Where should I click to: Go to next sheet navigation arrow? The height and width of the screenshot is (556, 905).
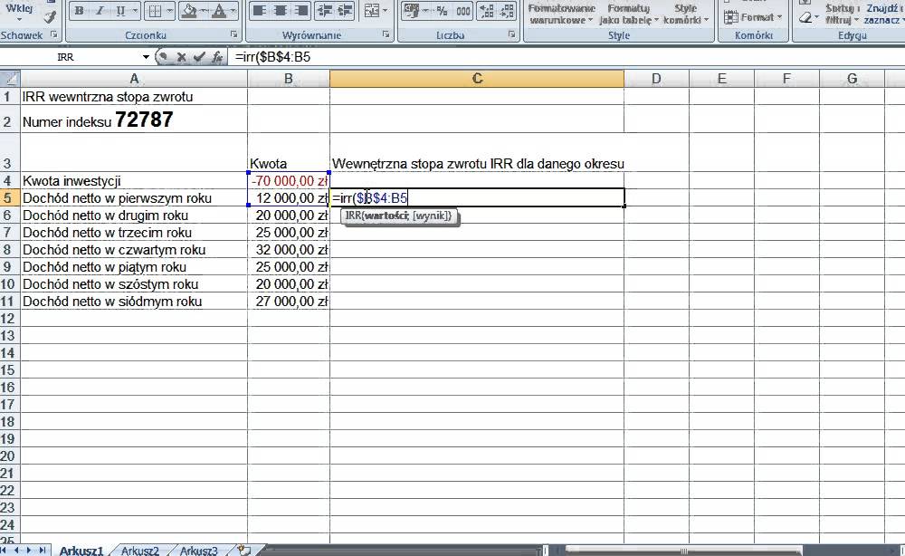coord(29,551)
